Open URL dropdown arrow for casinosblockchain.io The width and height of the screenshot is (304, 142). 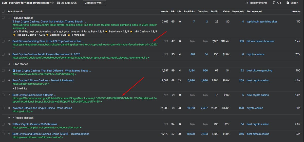(48, 84)
